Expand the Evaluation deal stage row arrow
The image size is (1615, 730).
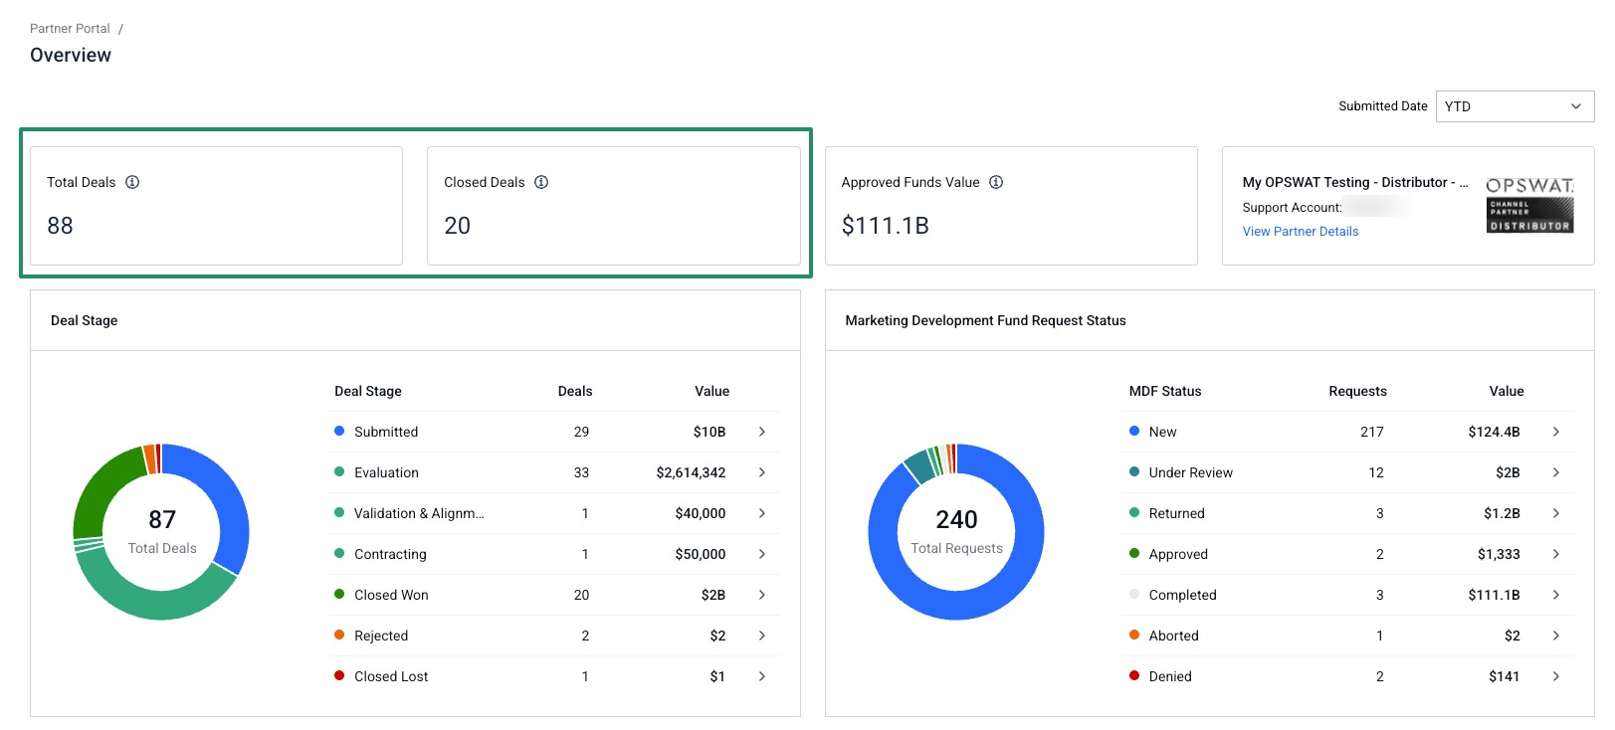[x=762, y=472]
